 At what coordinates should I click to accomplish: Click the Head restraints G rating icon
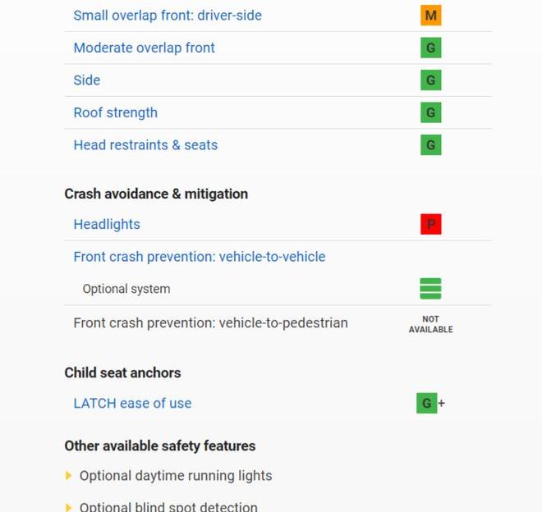coord(430,145)
